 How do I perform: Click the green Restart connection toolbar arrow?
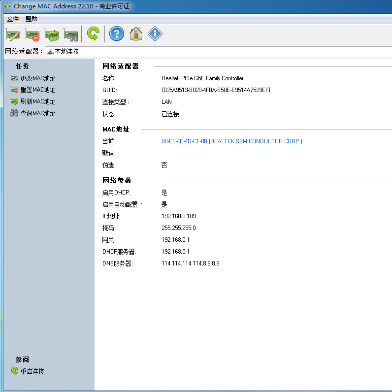(93, 33)
